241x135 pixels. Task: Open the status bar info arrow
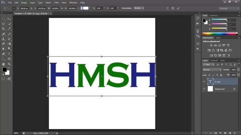(57, 133)
